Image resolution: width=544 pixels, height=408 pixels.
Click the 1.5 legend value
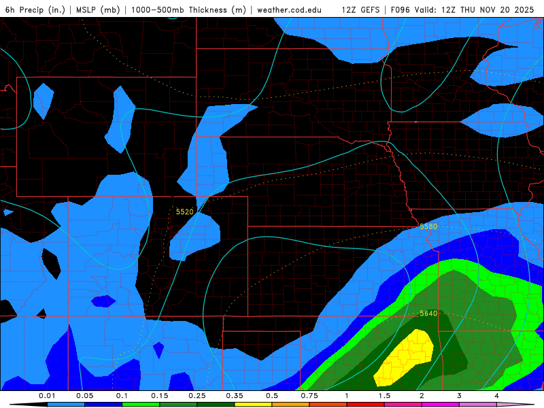[384, 396]
